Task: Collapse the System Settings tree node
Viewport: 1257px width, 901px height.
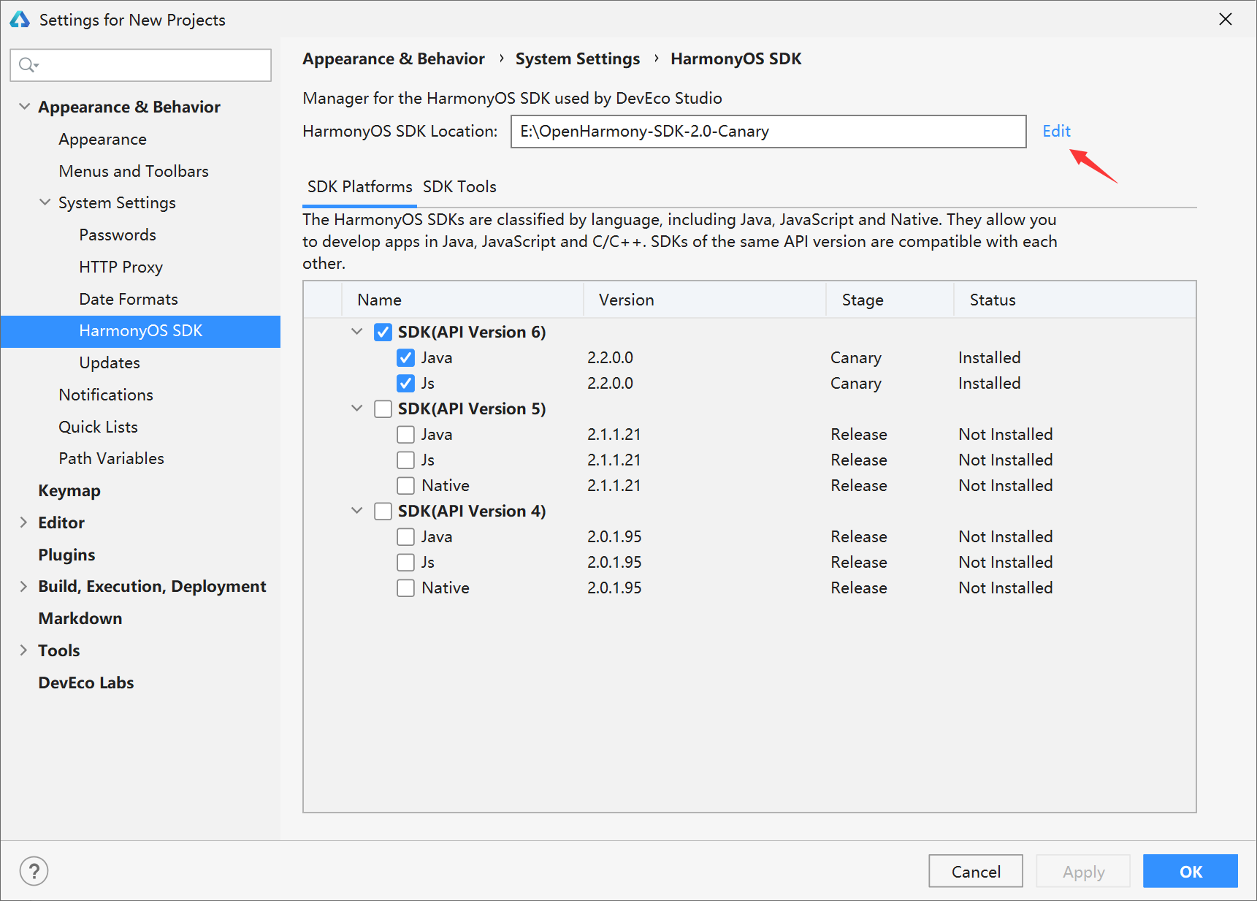Action: [45, 202]
